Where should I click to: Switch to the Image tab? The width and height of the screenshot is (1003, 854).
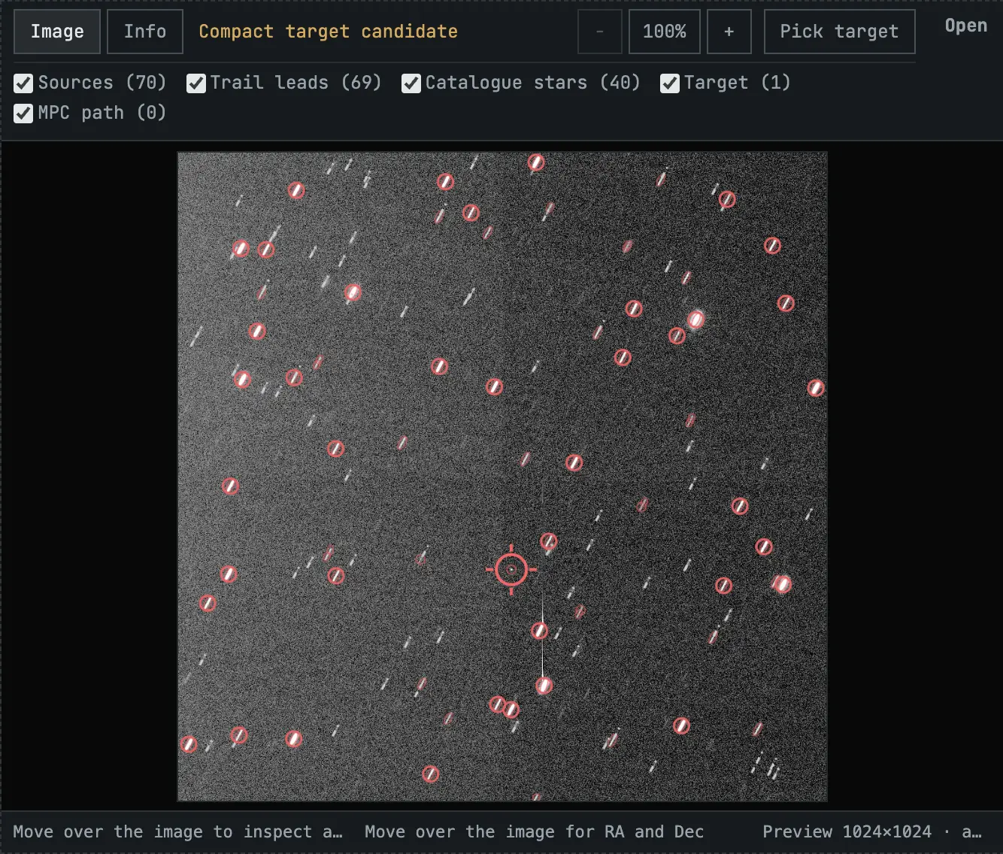(x=57, y=32)
